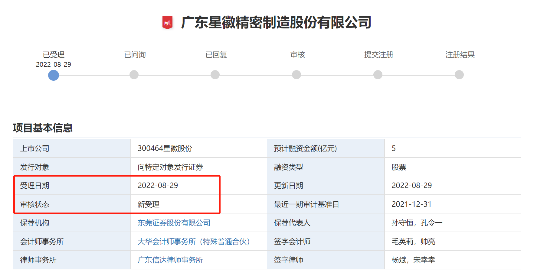The image size is (534, 273).
Task: Click the 已受理 stage label
Action: (54, 55)
